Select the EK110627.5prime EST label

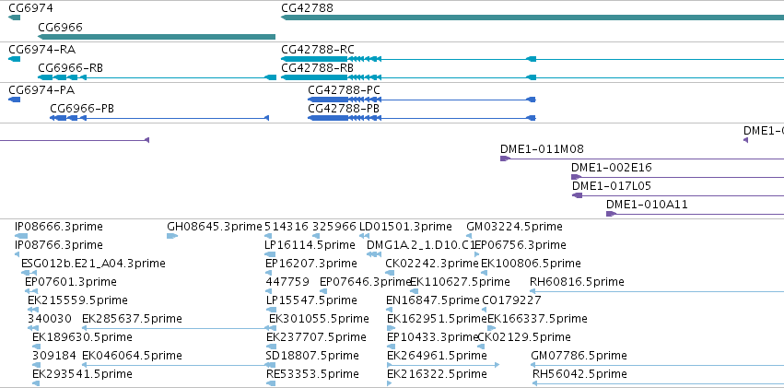click(x=460, y=281)
